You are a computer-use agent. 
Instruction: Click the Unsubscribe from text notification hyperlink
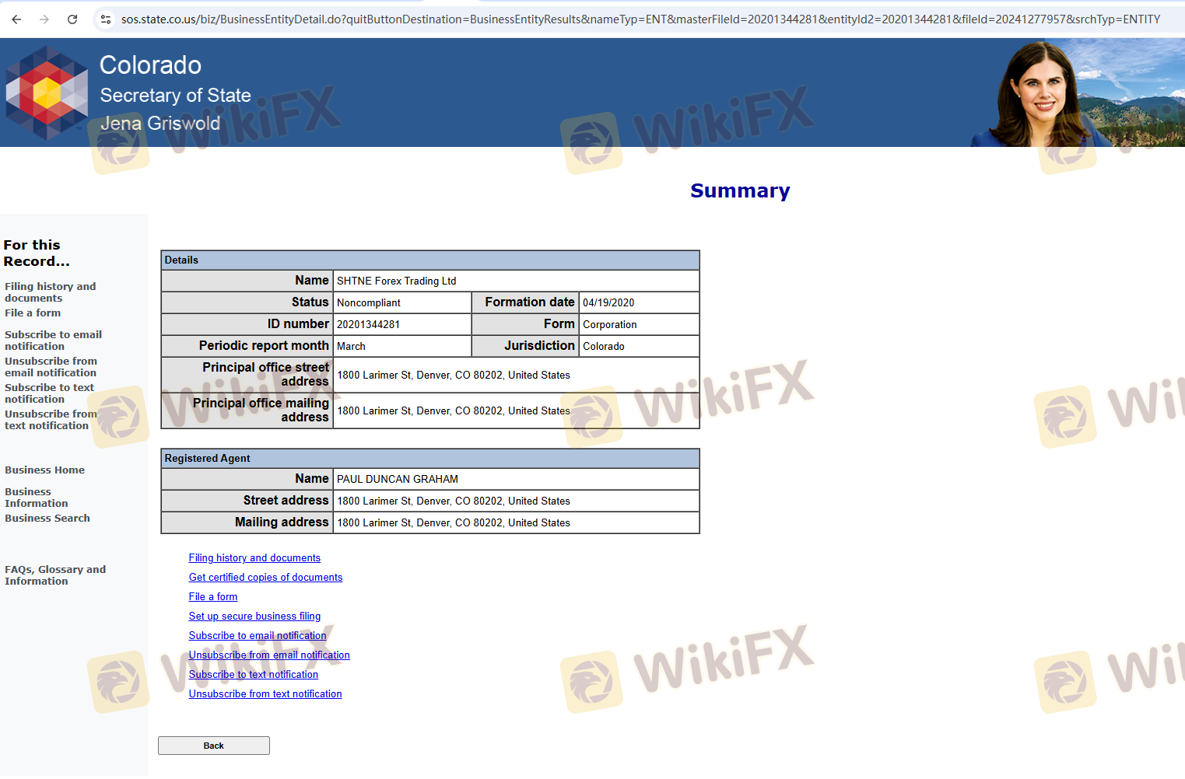pyautogui.click(x=265, y=694)
